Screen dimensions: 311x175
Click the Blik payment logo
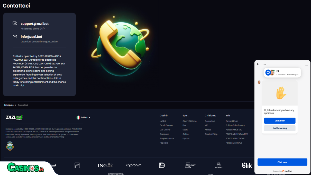247,165
